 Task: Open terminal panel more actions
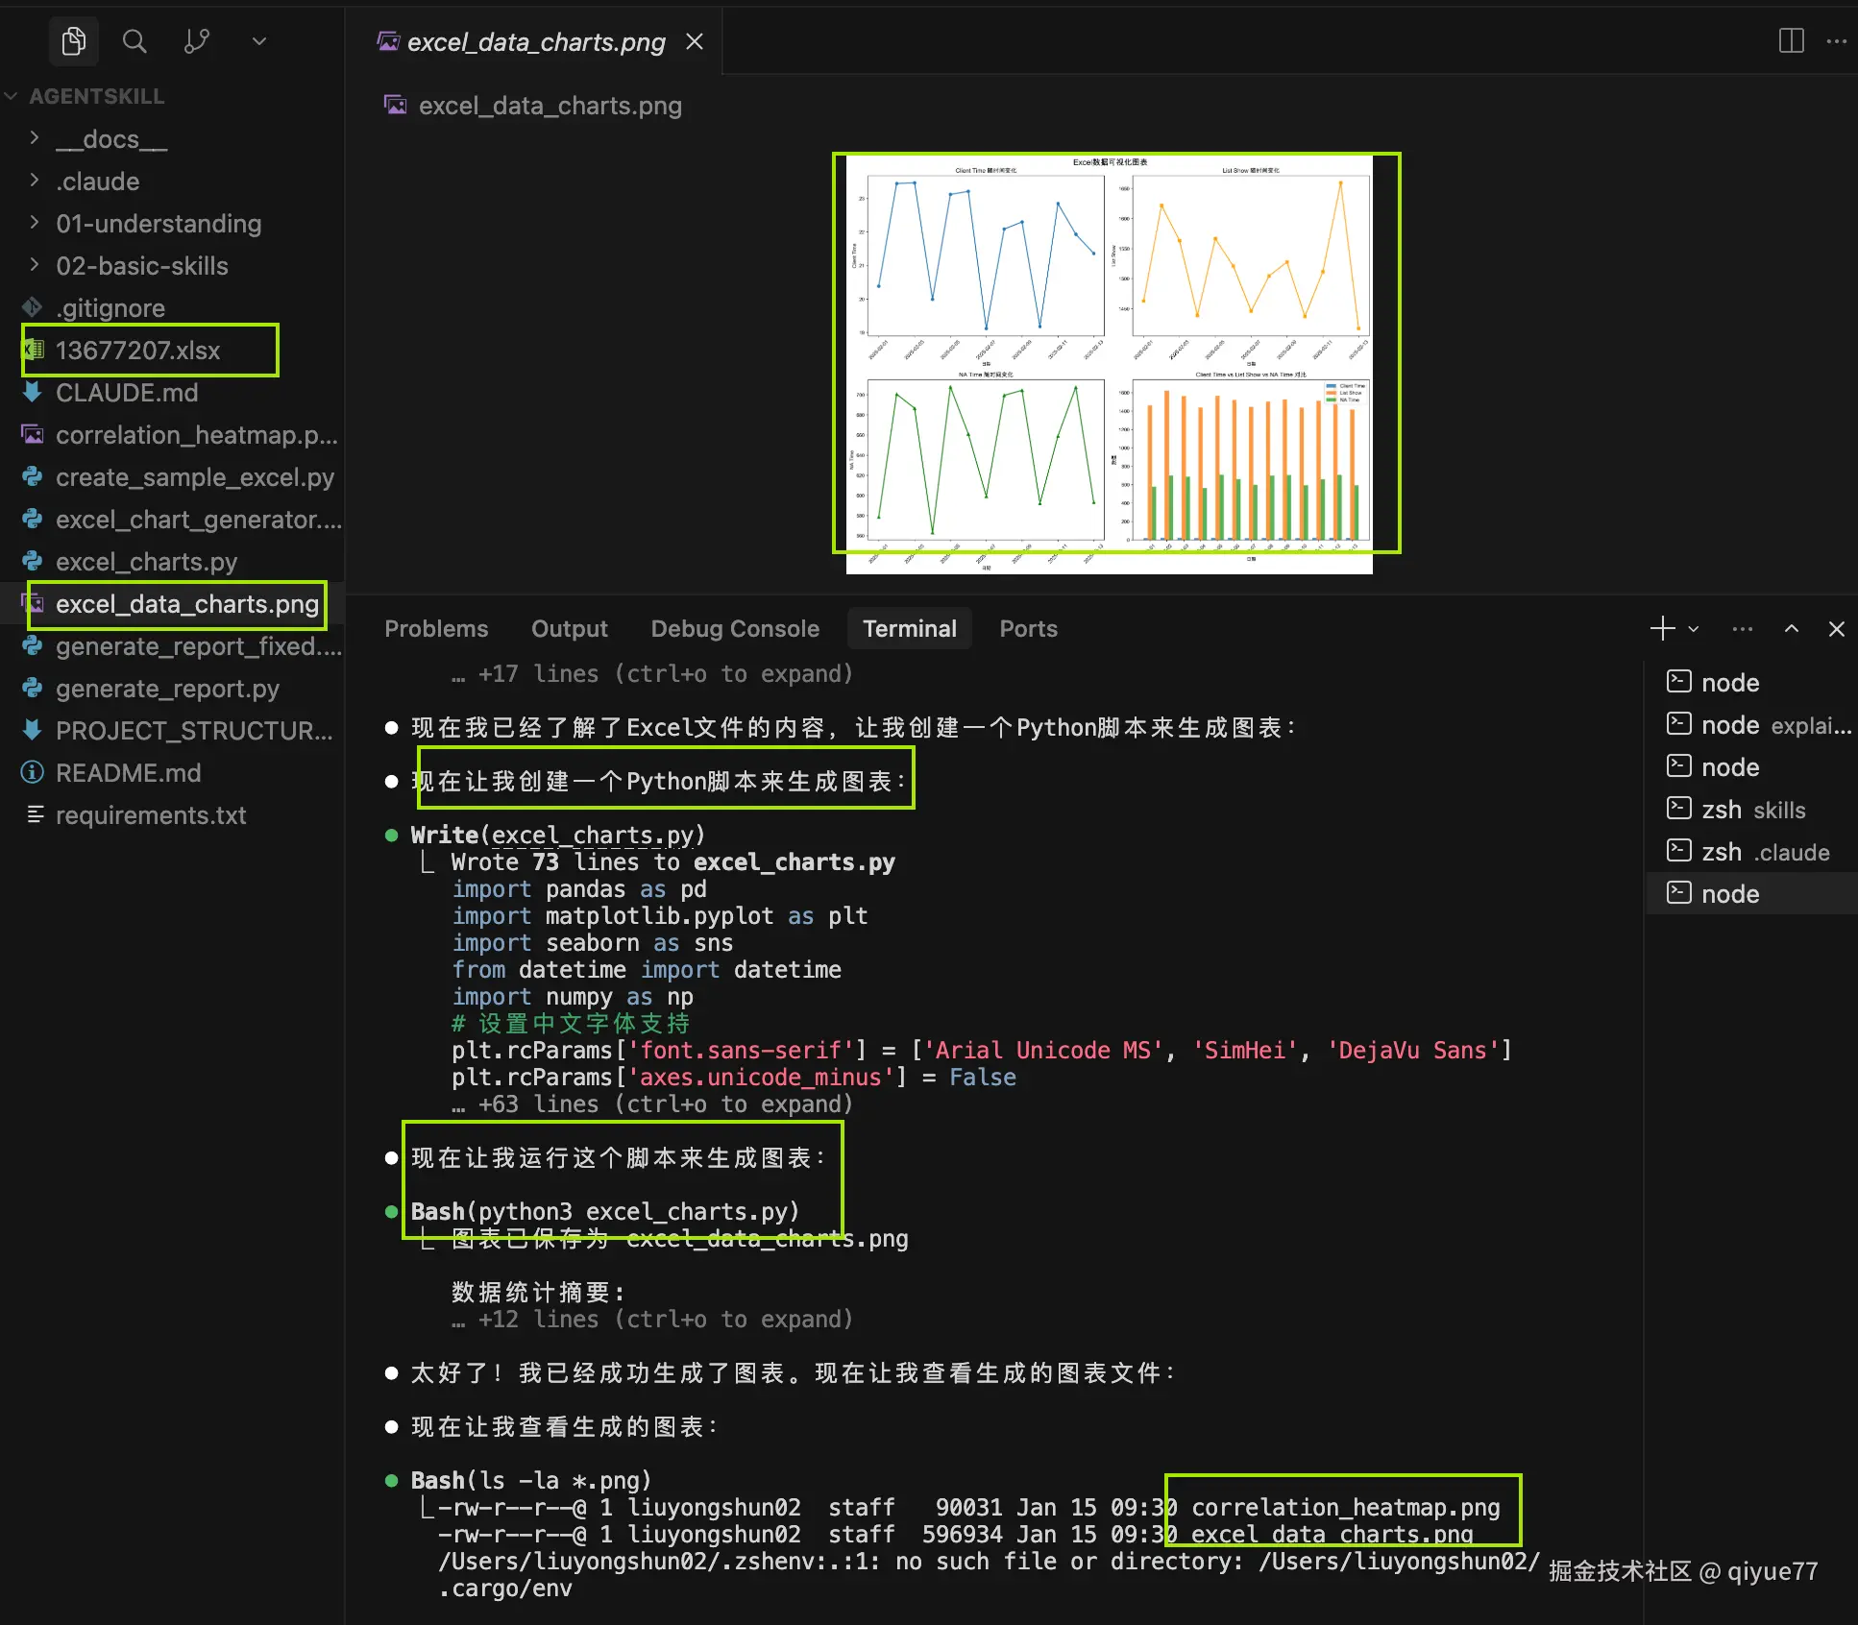tap(1742, 629)
